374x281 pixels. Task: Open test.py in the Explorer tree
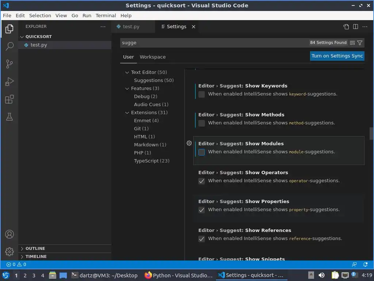[39, 45]
